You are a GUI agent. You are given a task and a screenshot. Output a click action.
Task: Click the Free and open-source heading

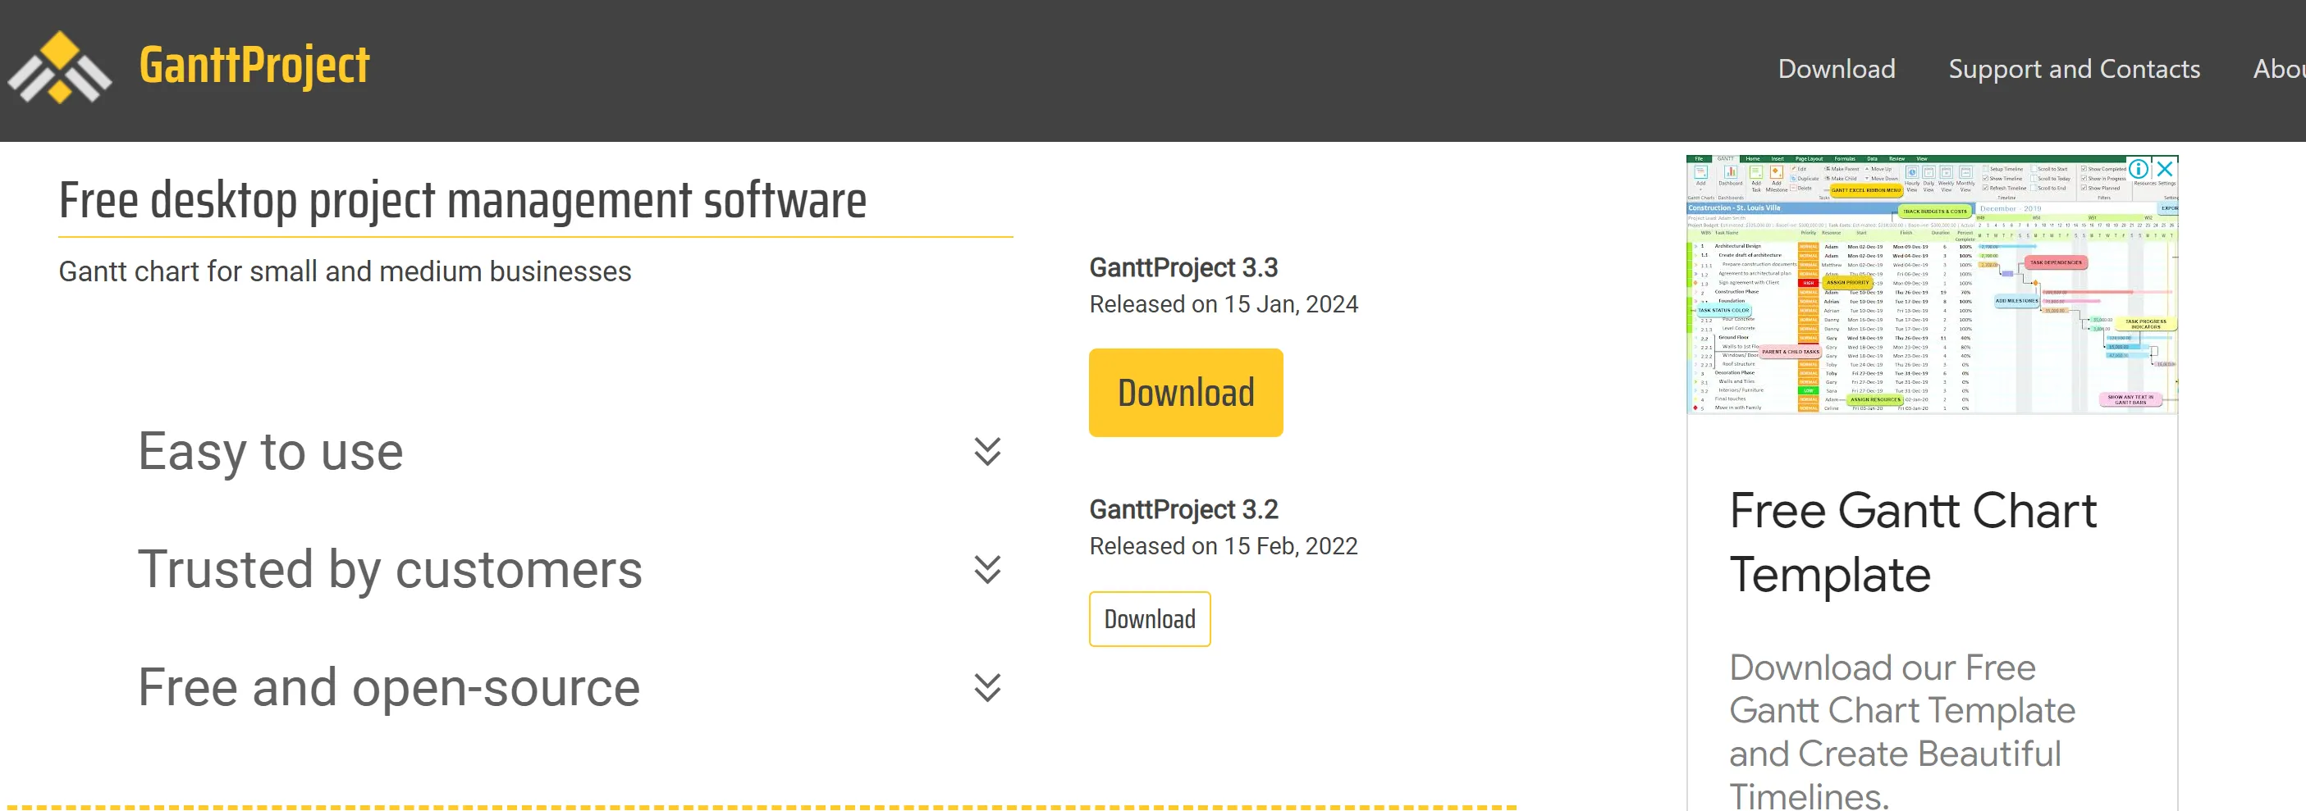click(388, 688)
